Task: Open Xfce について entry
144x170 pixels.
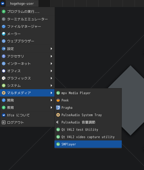Action: tap(27, 115)
